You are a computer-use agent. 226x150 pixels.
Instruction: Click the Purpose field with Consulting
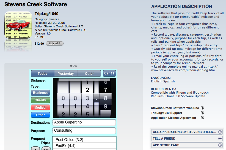pos(84,131)
